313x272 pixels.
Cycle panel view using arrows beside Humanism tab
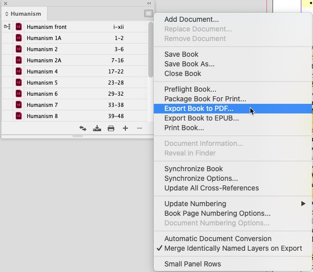tap(7, 14)
